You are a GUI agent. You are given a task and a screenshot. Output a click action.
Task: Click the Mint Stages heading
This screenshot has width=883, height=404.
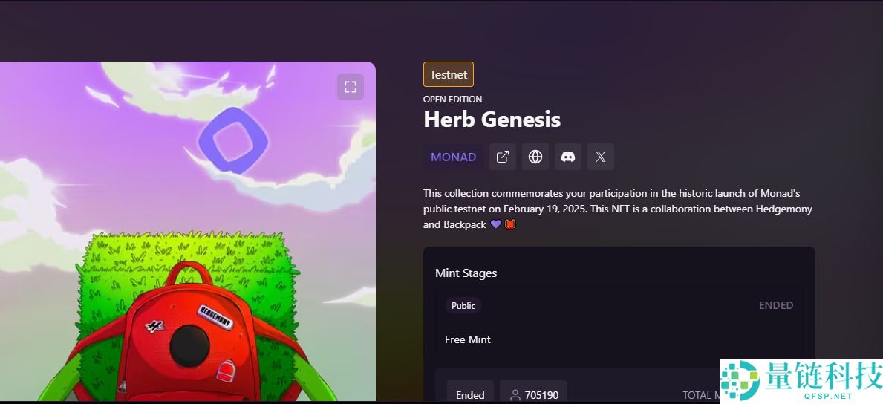(466, 273)
